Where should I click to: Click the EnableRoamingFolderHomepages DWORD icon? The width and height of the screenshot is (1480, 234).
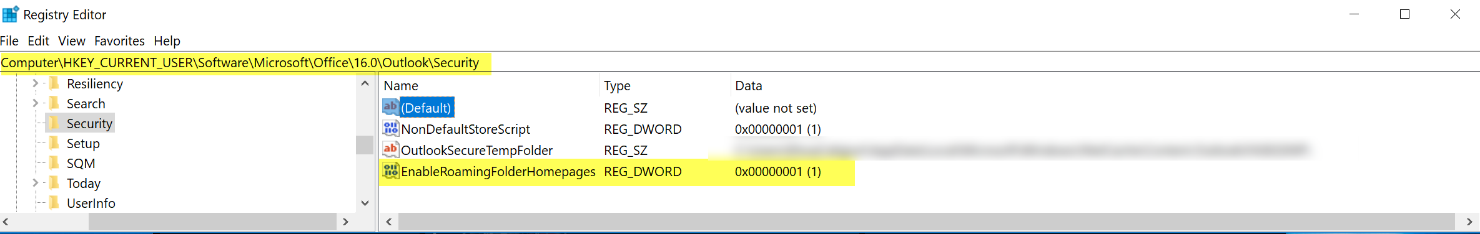click(390, 171)
